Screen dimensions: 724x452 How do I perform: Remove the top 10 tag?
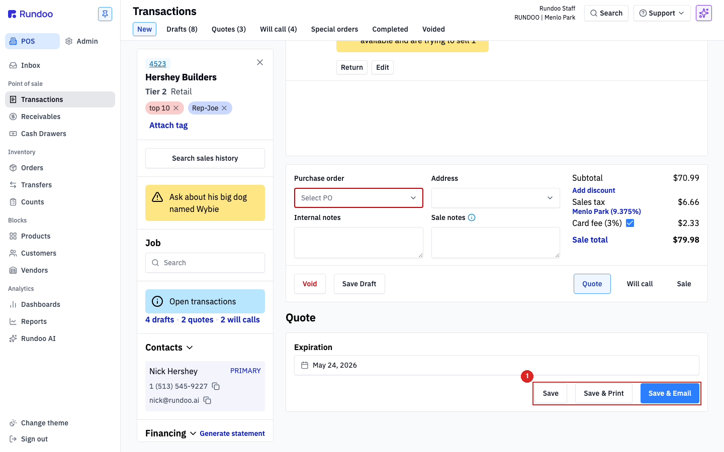click(176, 108)
